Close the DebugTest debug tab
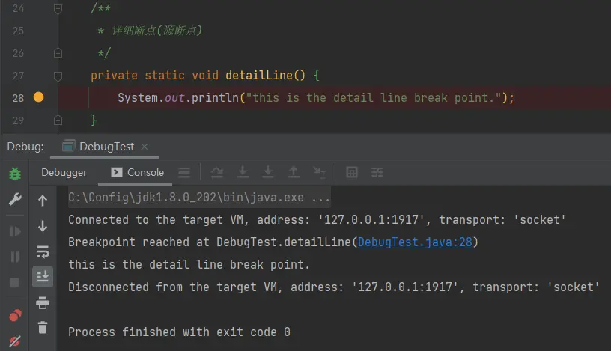The image size is (611, 351). tap(145, 147)
